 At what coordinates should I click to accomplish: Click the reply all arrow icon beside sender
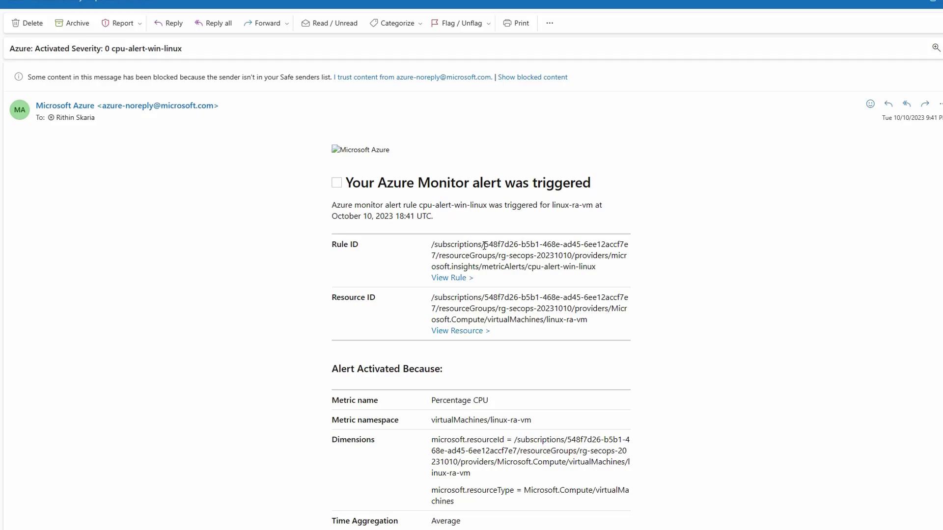point(907,104)
